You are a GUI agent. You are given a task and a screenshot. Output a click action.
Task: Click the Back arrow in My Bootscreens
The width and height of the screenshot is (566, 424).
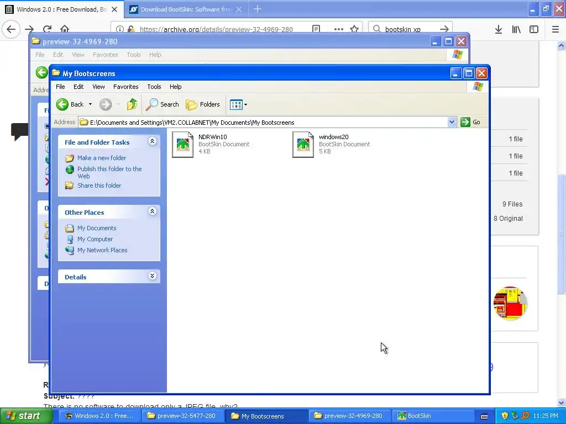70,104
